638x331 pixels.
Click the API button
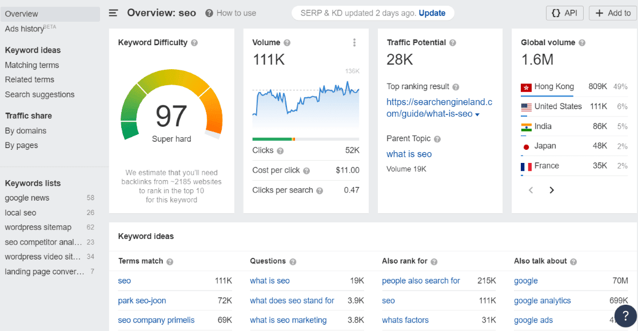[x=564, y=13]
